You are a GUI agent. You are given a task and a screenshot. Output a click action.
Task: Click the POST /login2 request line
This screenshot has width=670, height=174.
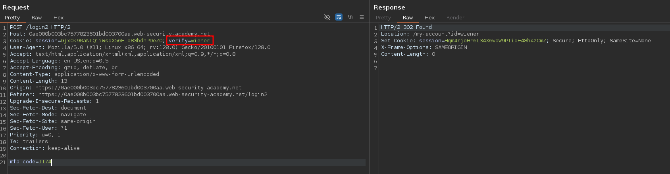[x=40, y=27]
